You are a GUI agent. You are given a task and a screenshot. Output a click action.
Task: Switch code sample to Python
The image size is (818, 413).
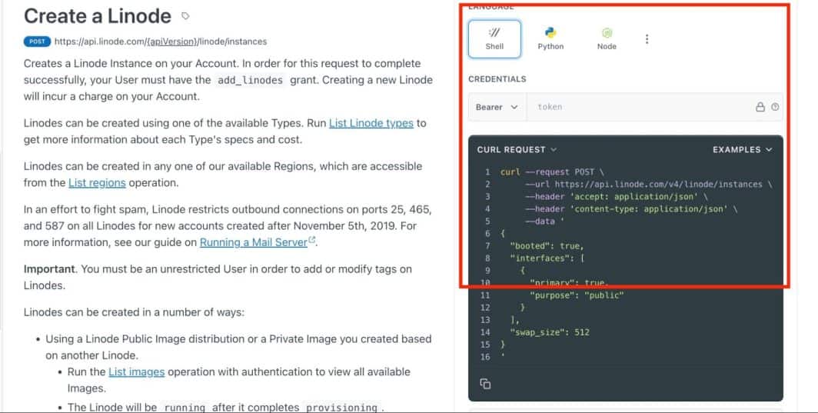tap(550, 38)
